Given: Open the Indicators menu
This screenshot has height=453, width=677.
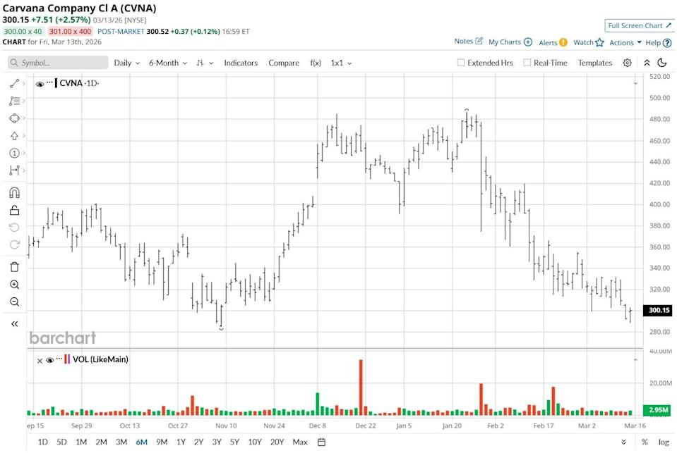Looking at the screenshot, I should (x=241, y=63).
